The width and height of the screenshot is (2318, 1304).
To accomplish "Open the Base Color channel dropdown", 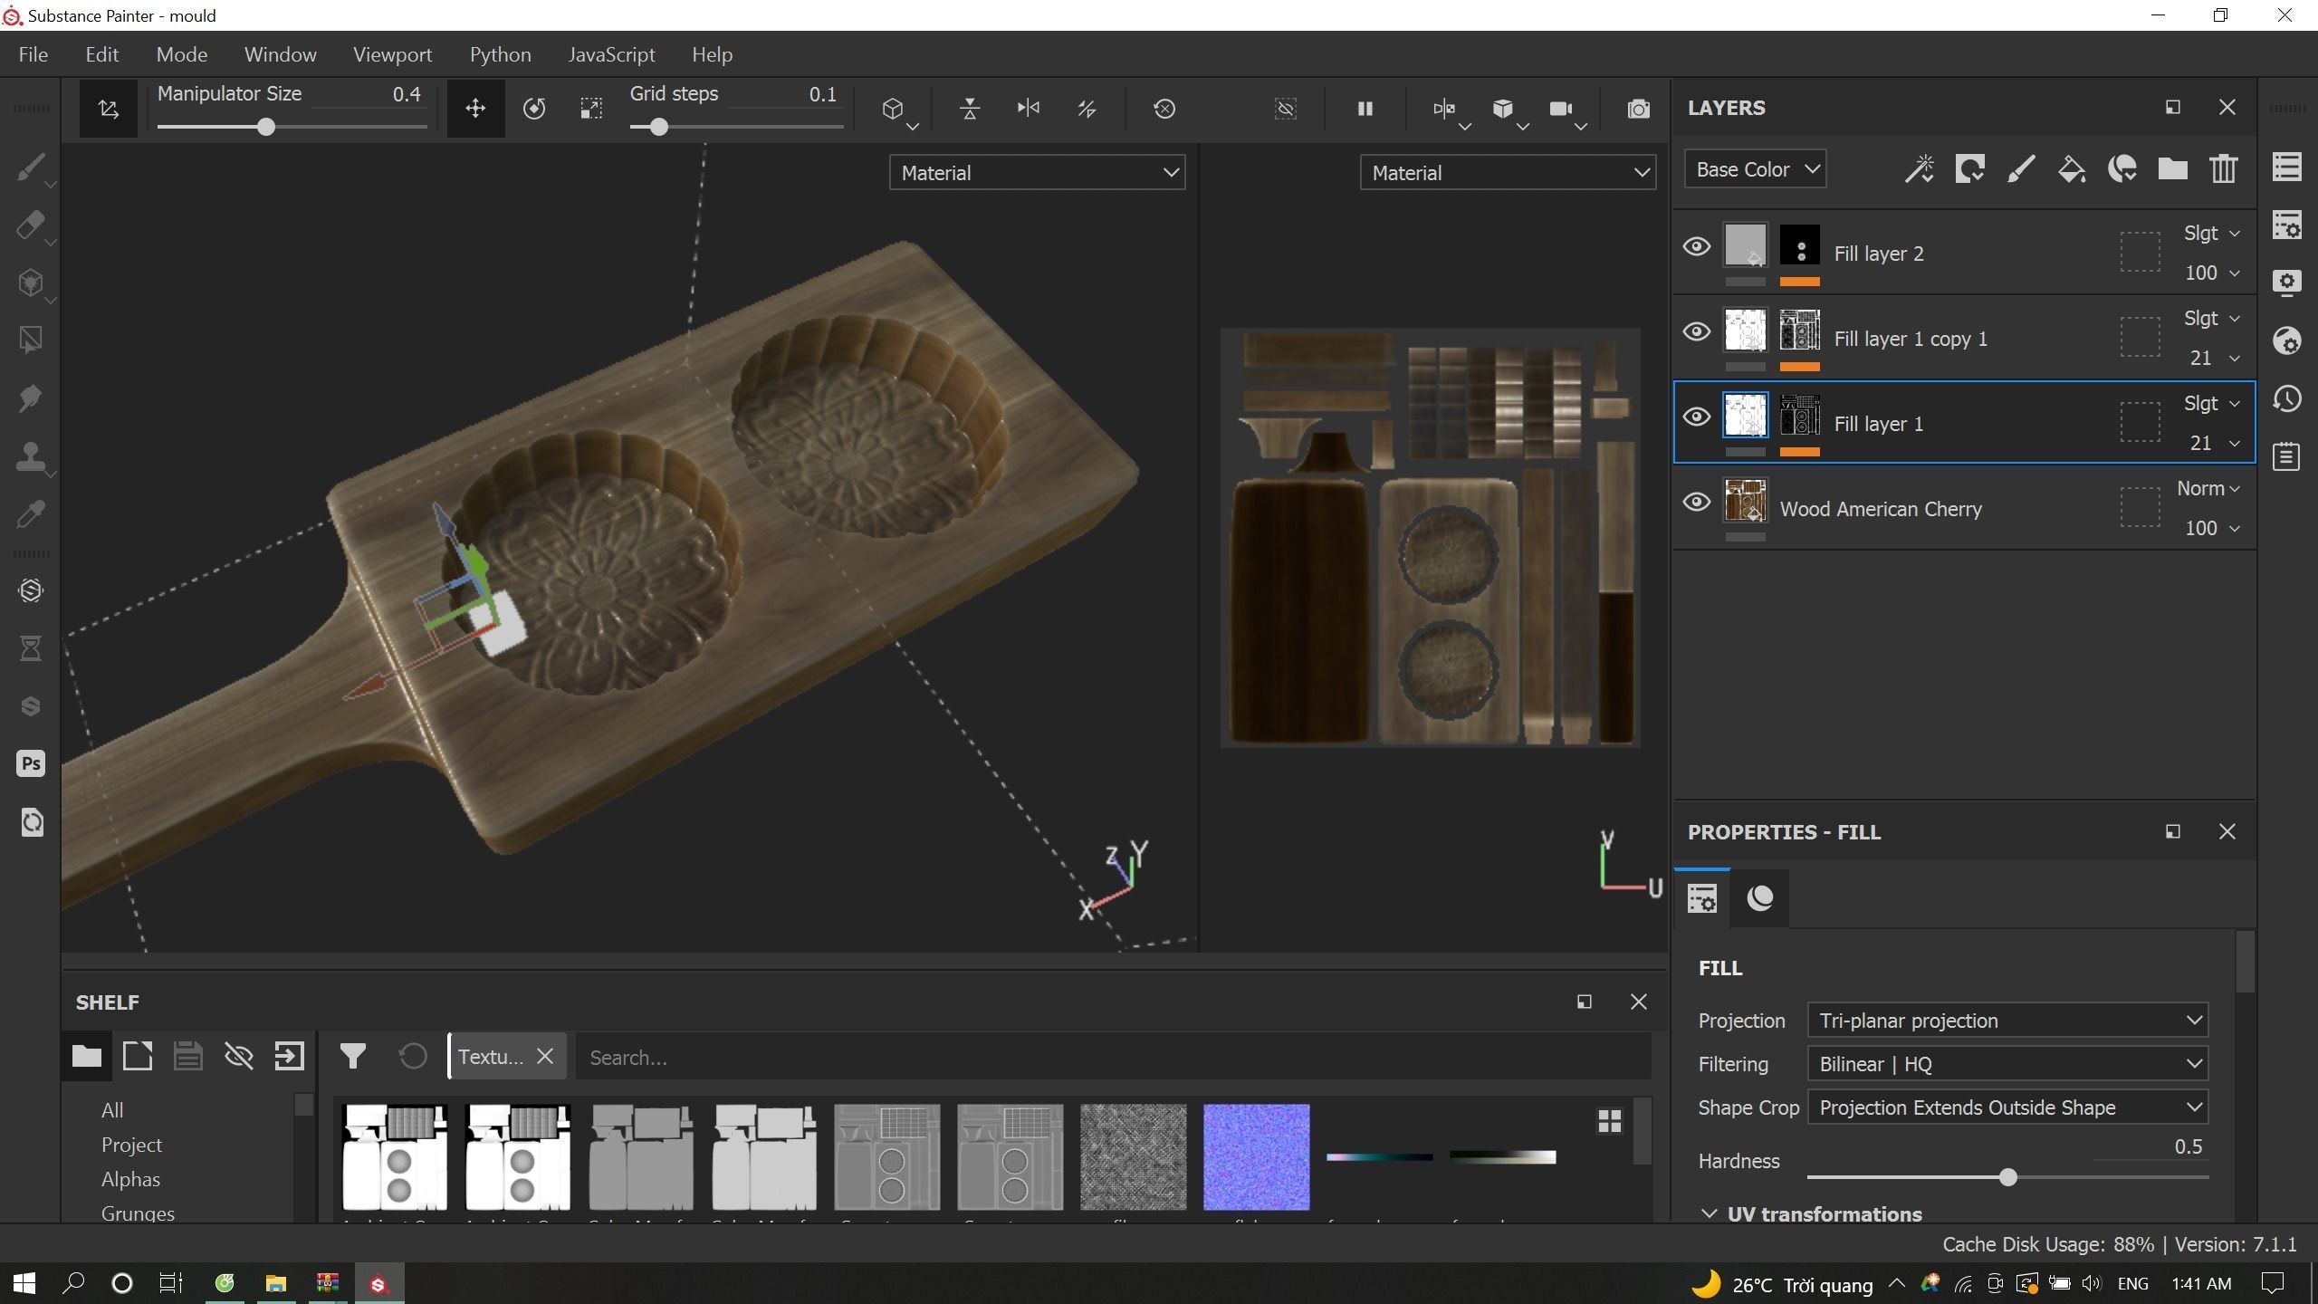I will tap(1755, 169).
